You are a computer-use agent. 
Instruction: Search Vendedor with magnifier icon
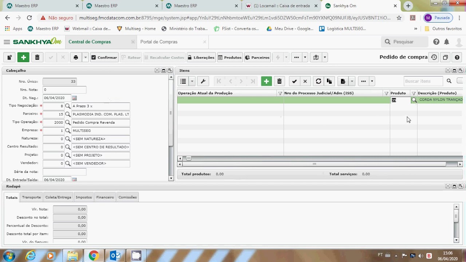click(68, 163)
